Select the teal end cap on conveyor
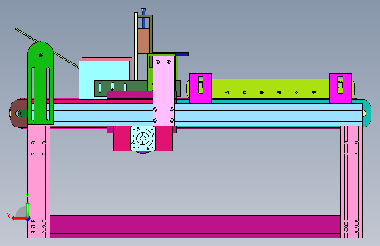The width and height of the screenshot is (380, 246). 367,113
